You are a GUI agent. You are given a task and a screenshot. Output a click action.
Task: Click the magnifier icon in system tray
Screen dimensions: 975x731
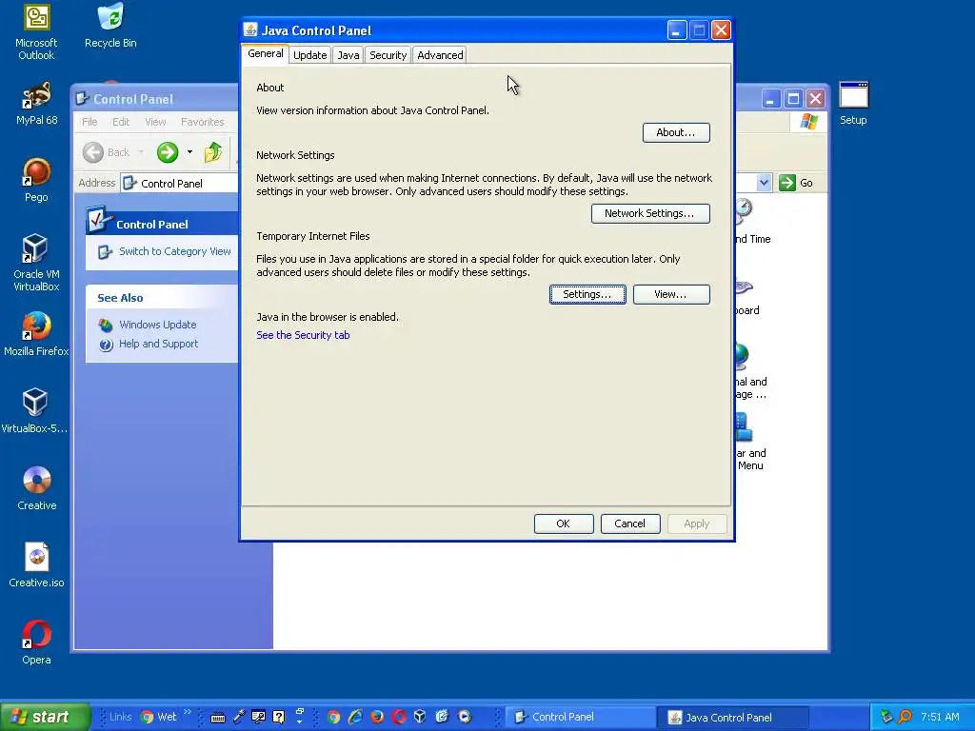click(905, 717)
